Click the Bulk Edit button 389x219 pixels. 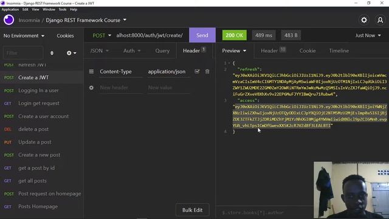[192, 210]
